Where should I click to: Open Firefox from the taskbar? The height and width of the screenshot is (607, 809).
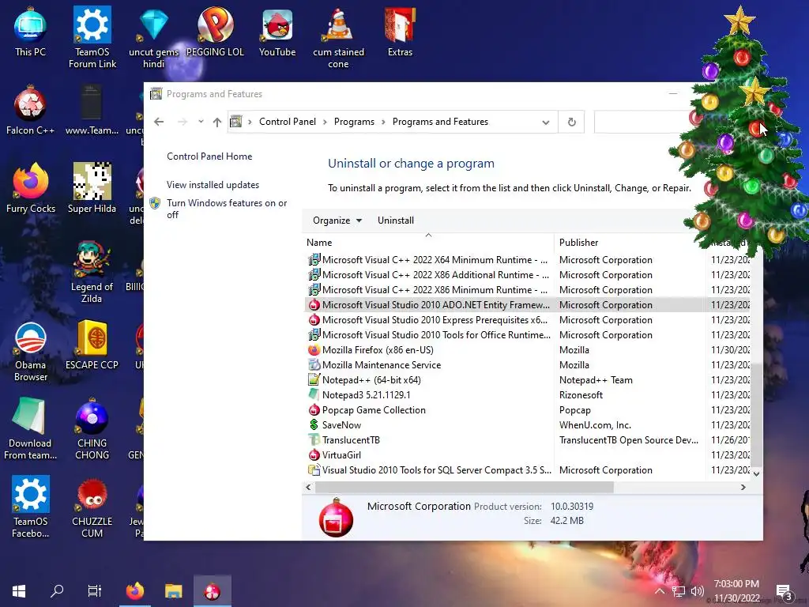click(x=135, y=591)
